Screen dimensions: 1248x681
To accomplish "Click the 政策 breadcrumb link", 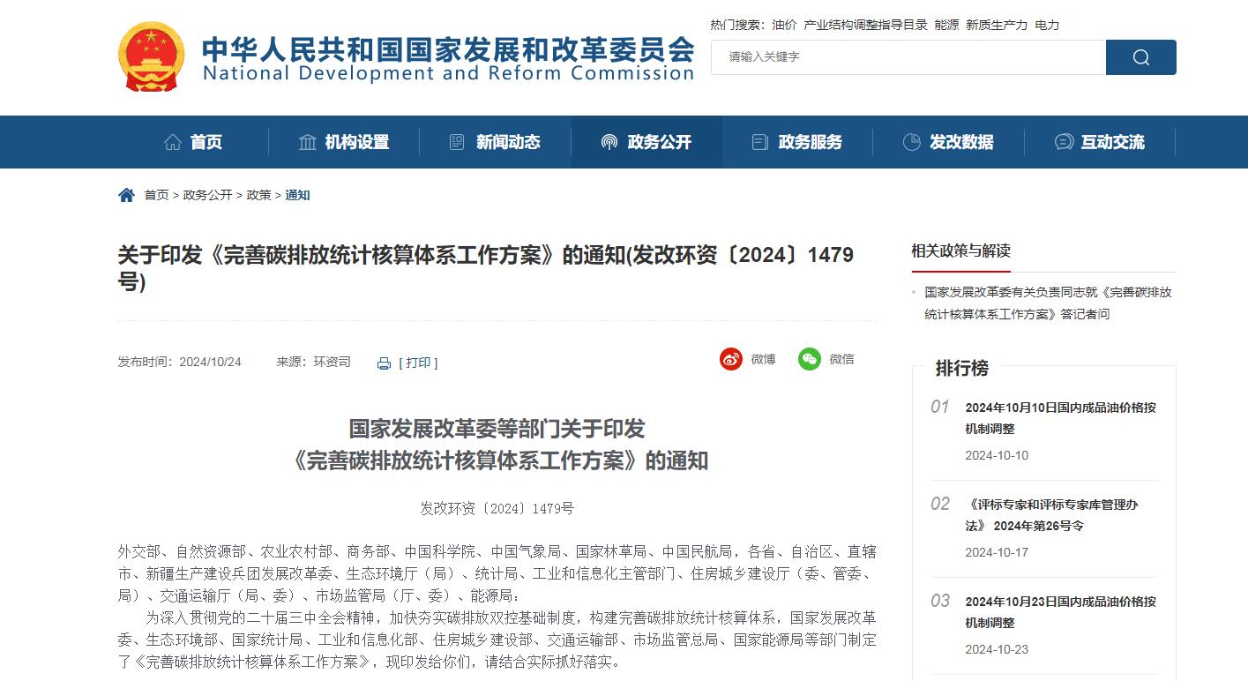I will click(258, 195).
